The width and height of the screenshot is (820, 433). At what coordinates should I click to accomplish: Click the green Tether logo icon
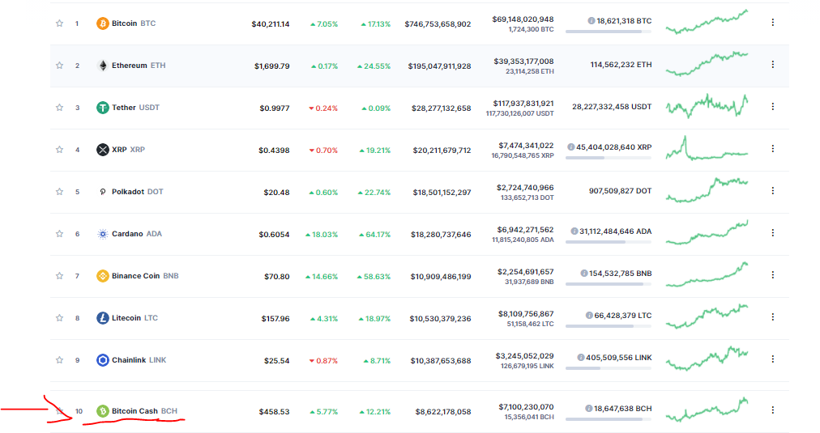(102, 108)
